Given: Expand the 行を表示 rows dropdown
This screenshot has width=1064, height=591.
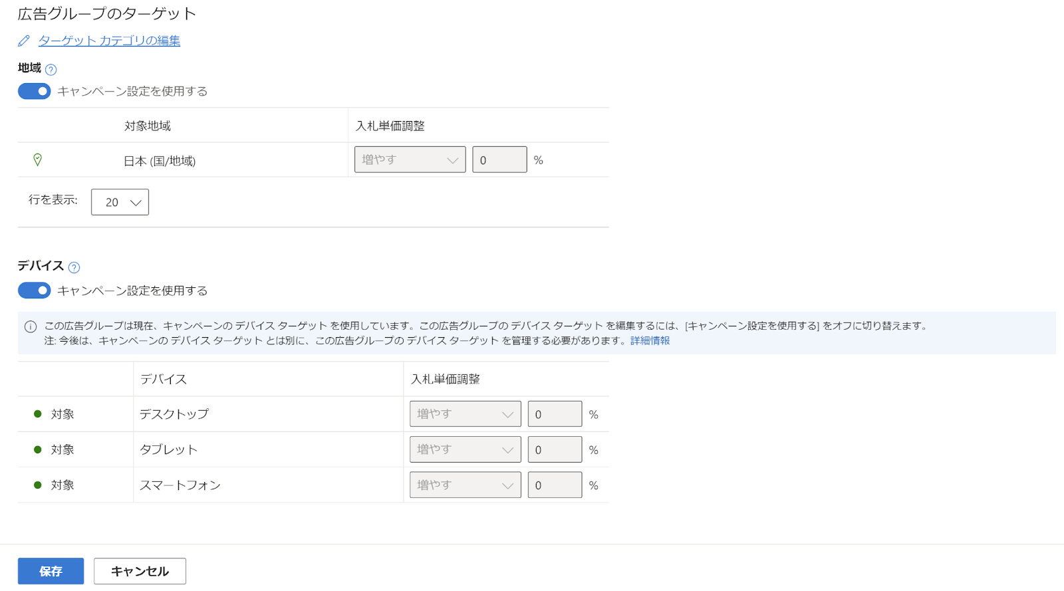Looking at the screenshot, I should click(x=120, y=202).
